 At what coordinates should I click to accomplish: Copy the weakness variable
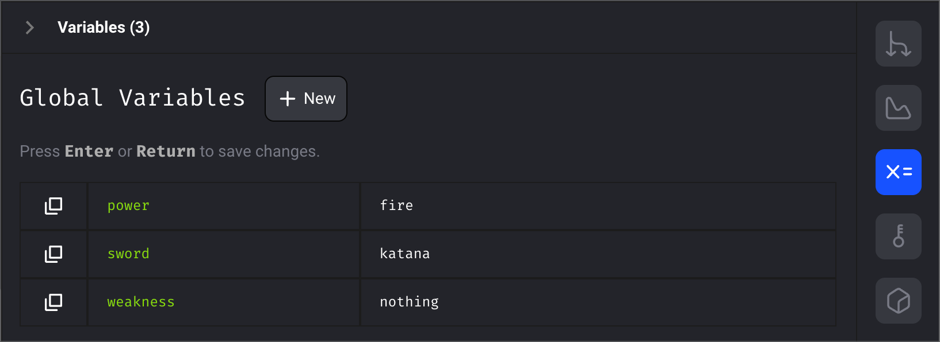(54, 302)
